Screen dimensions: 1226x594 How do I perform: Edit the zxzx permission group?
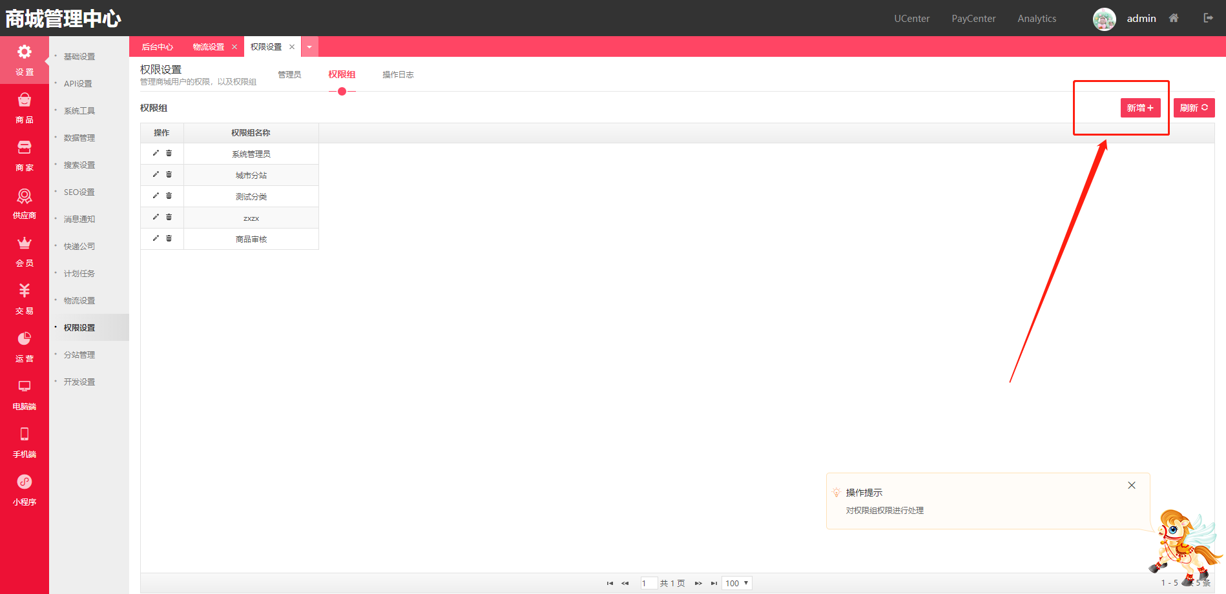click(x=156, y=217)
